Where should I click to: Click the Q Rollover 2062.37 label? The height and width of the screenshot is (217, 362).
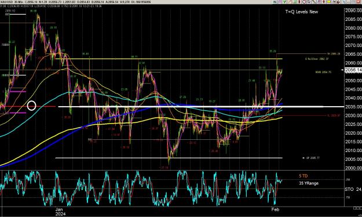pos(317,59)
